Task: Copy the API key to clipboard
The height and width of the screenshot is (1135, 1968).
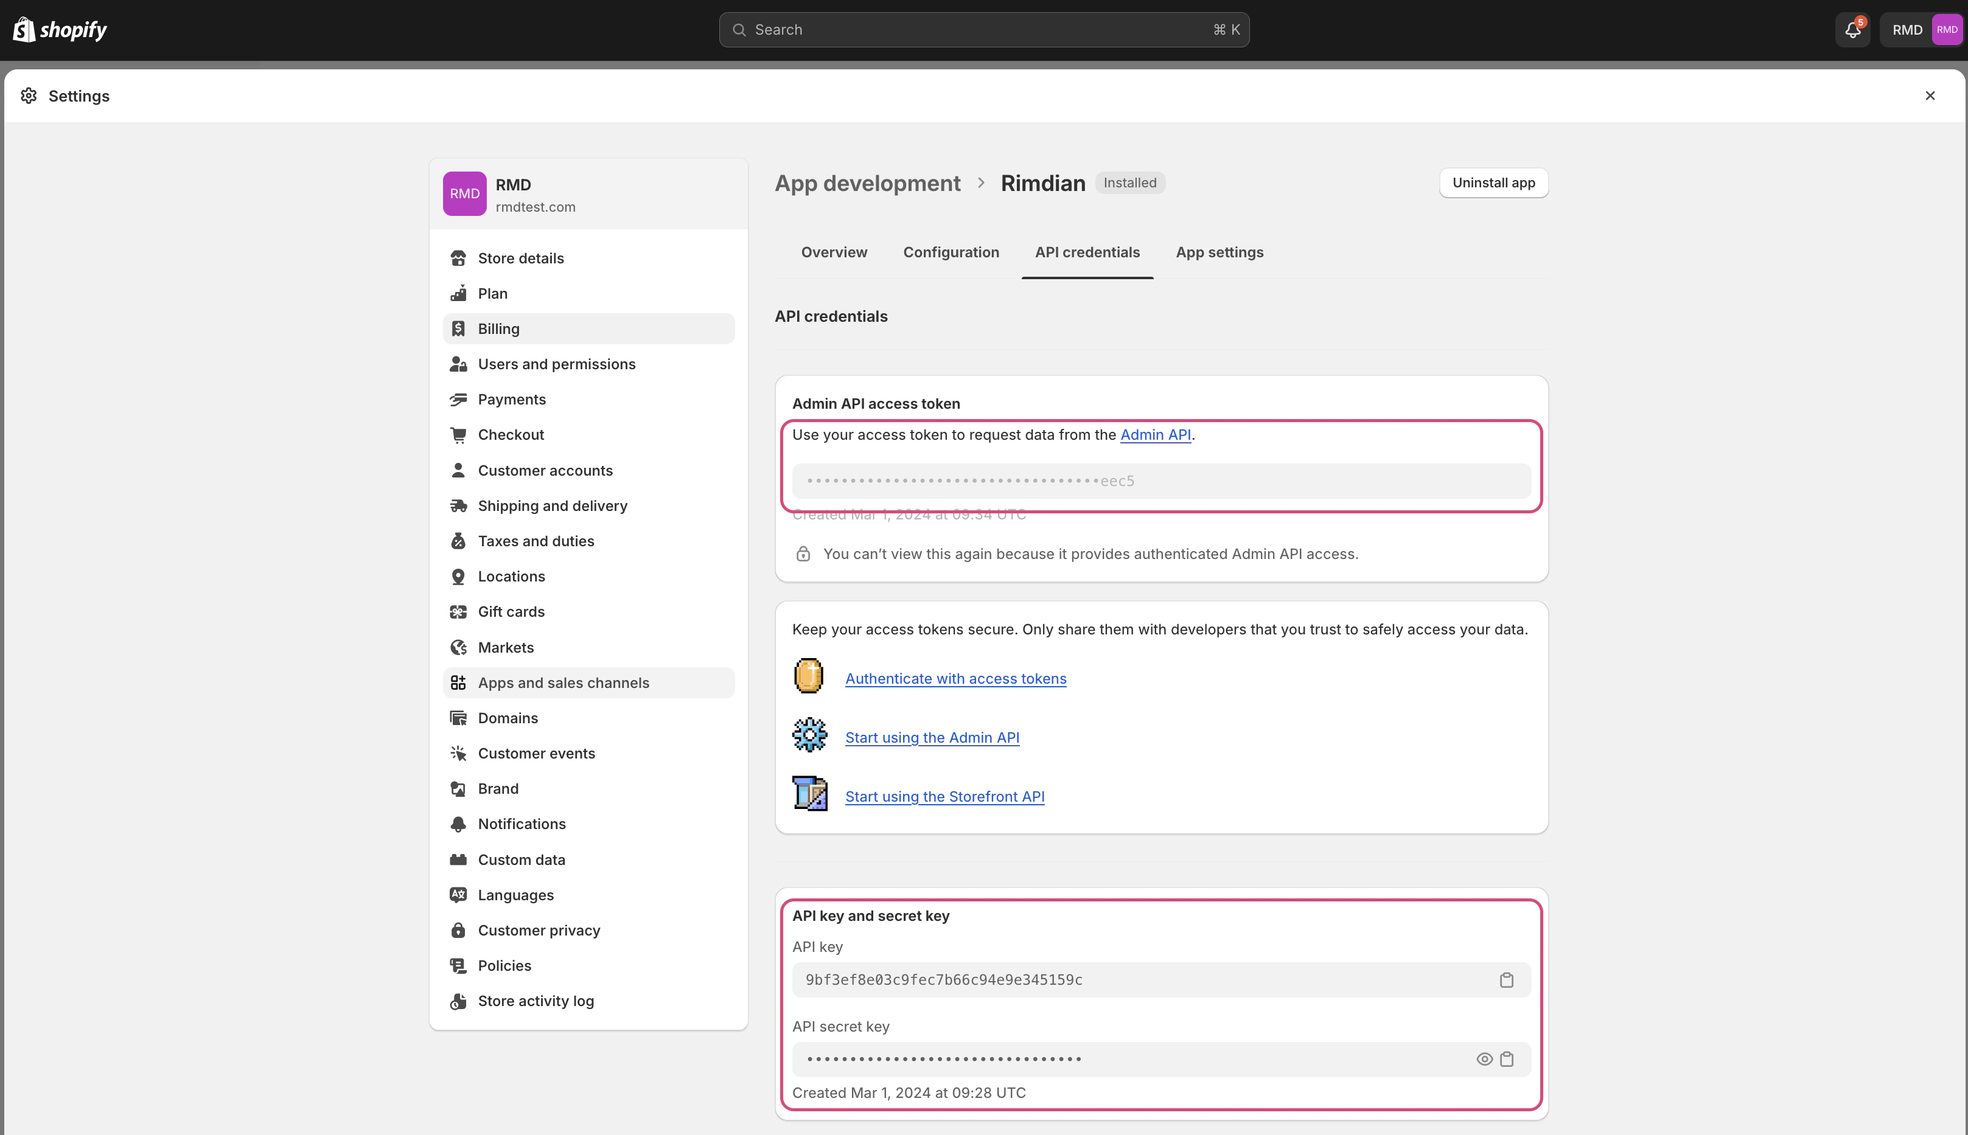Action: [x=1506, y=980]
